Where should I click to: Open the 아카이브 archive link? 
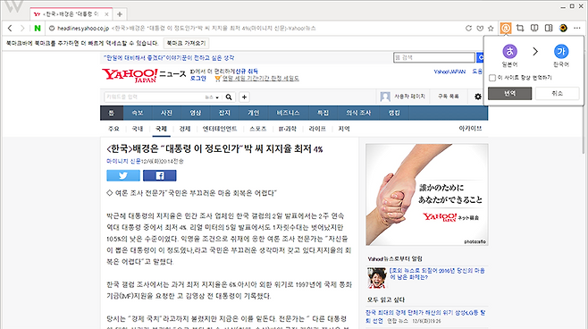tap(470, 129)
